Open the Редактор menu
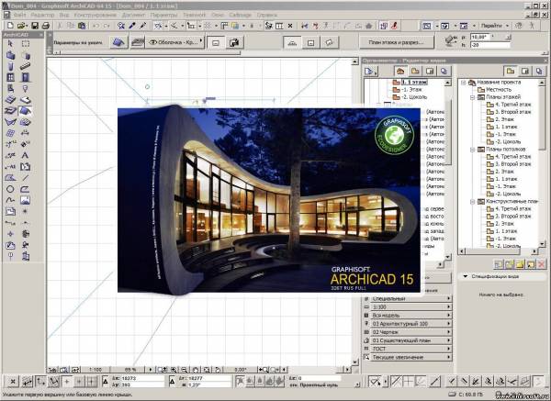The height and width of the screenshot is (401, 551). coord(42,15)
